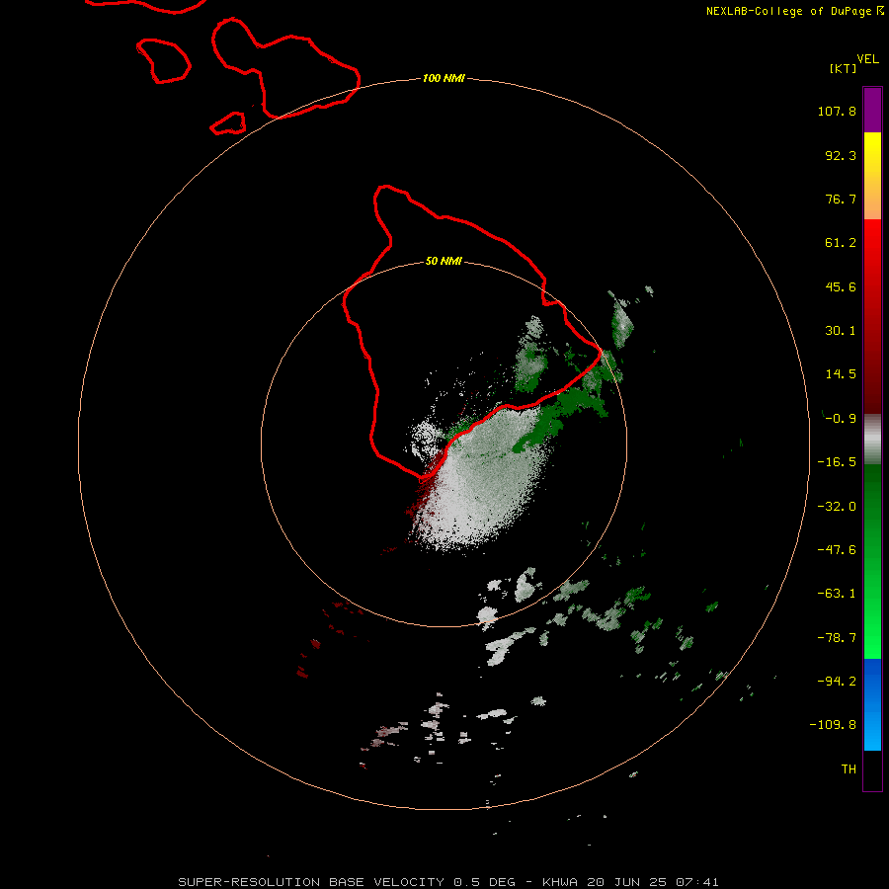Image resolution: width=889 pixels, height=889 pixels.
Task: Click the 100 NMI range ring label
Action: click(x=444, y=78)
